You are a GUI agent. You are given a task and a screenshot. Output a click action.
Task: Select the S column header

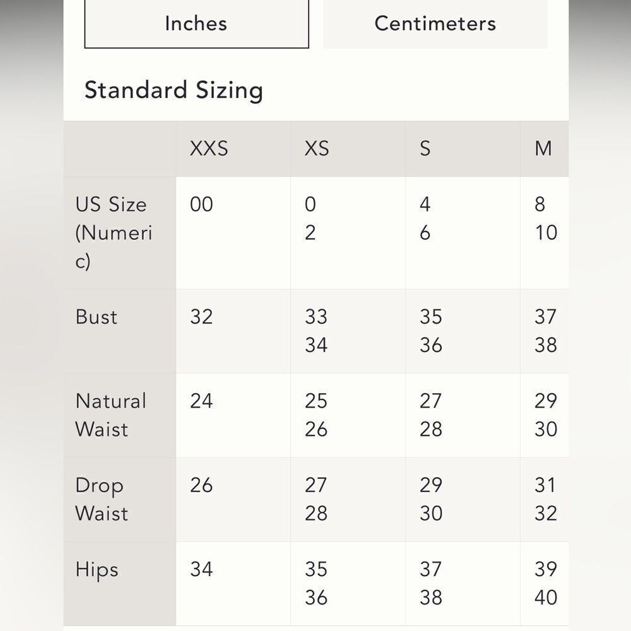point(463,148)
